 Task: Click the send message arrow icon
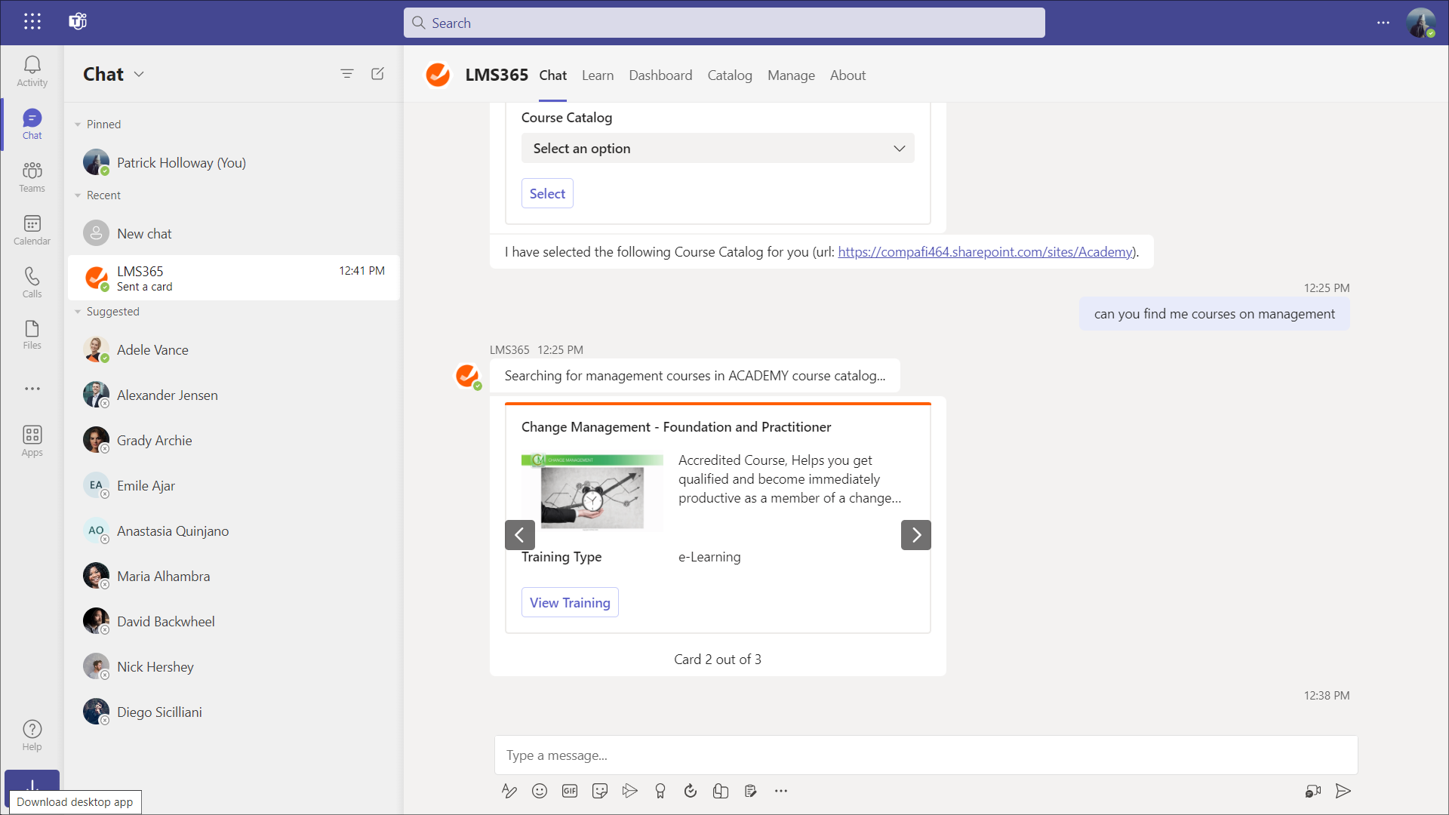coord(1343,791)
